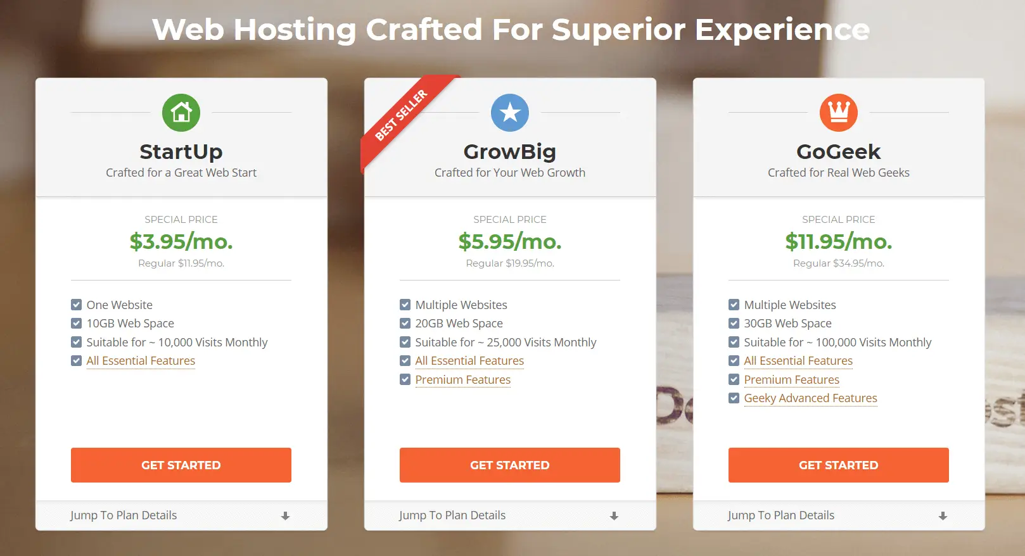Toggle the Premium Features checkbox under GrowBig
Viewport: 1025px width, 556px height.
coord(405,379)
